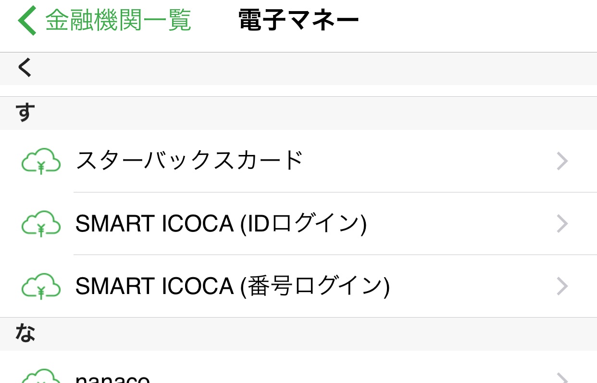Select SMART ICOCA (番号ログイン)

[298, 286]
